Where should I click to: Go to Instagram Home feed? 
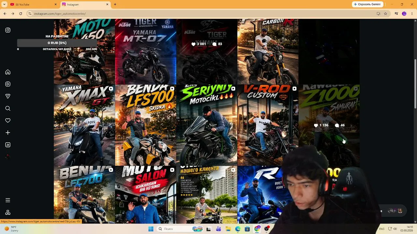tap(8, 72)
